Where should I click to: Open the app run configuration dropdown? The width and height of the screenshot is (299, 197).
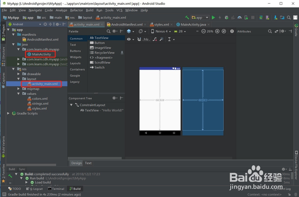[200, 18]
